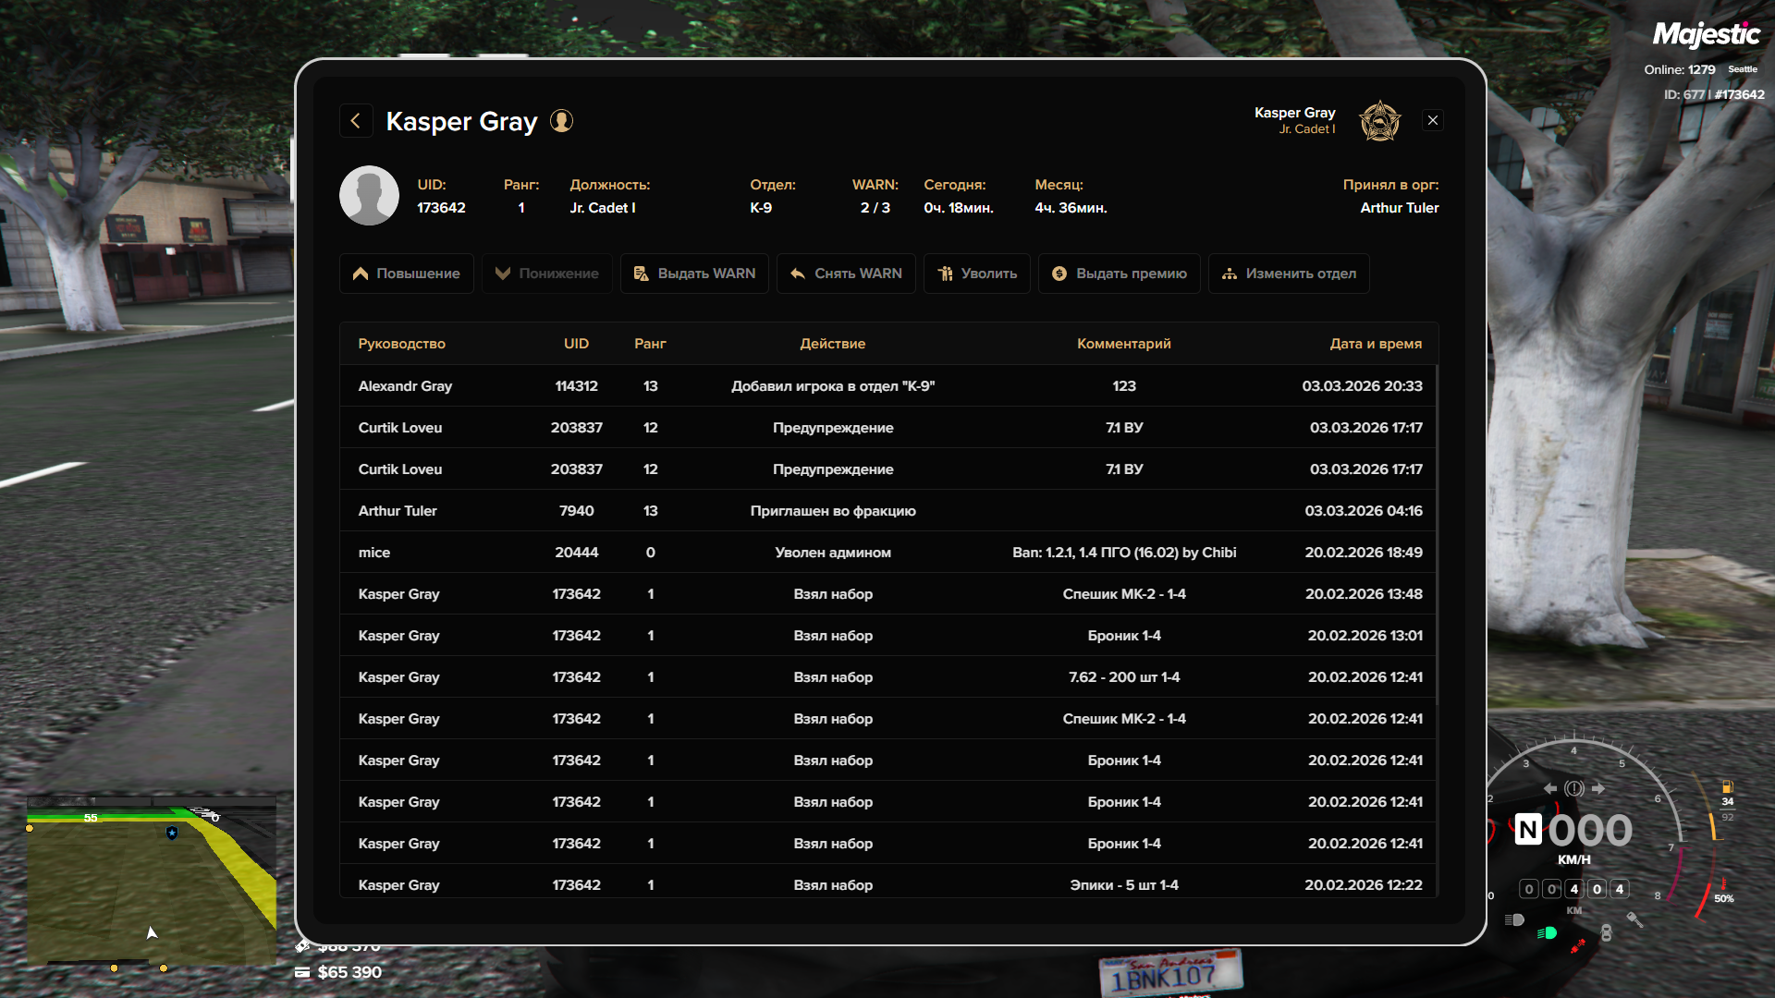Click the profile badge icon beside the name
The height and width of the screenshot is (998, 1775).
point(561,121)
